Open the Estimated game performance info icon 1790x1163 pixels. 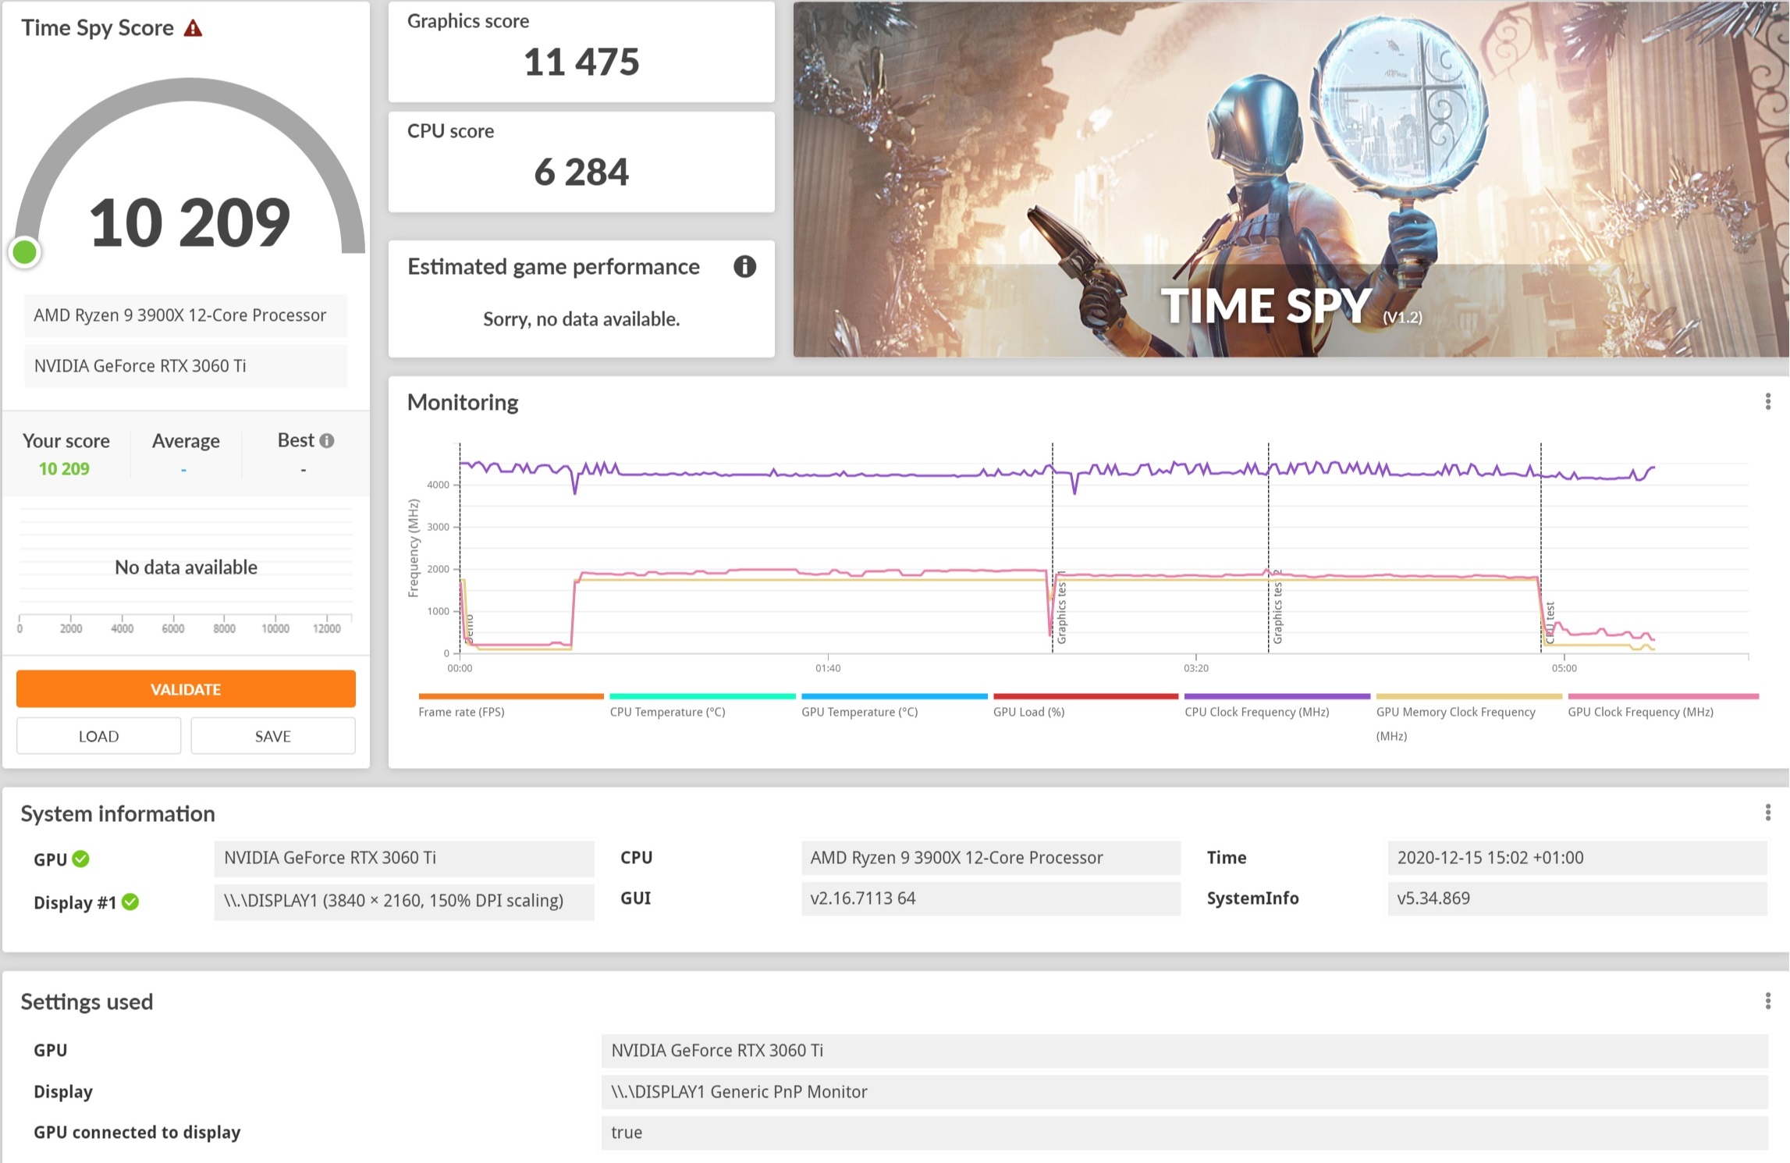pos(744,267)
